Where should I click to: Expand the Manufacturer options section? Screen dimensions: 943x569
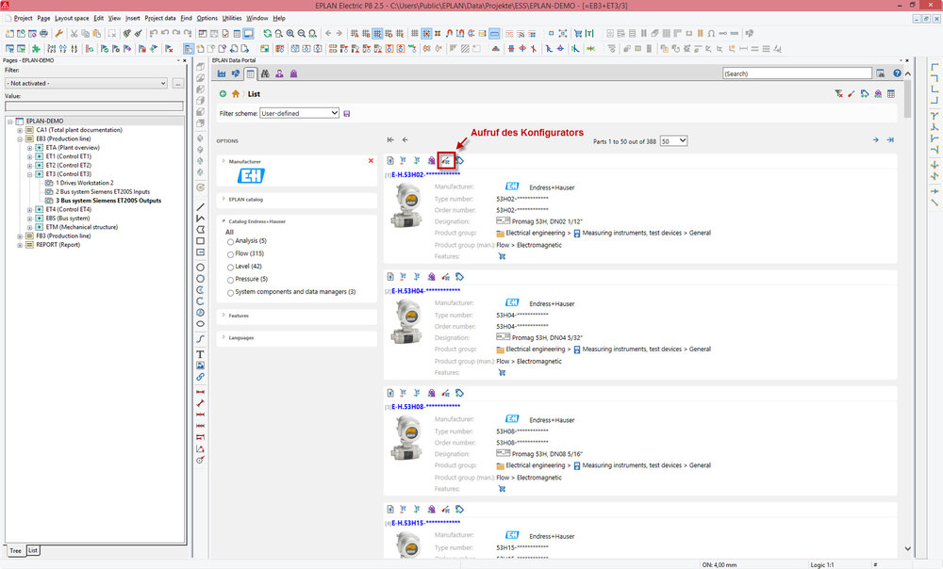pyautogui.click(x=223, y=161)
